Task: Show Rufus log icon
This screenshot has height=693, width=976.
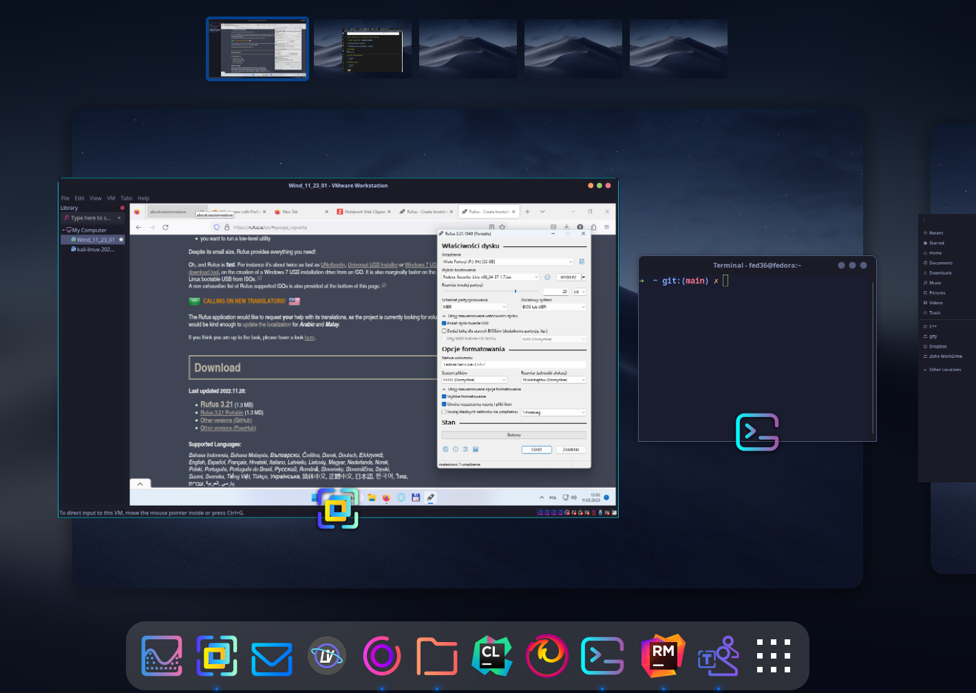Action: click(476, 449)
